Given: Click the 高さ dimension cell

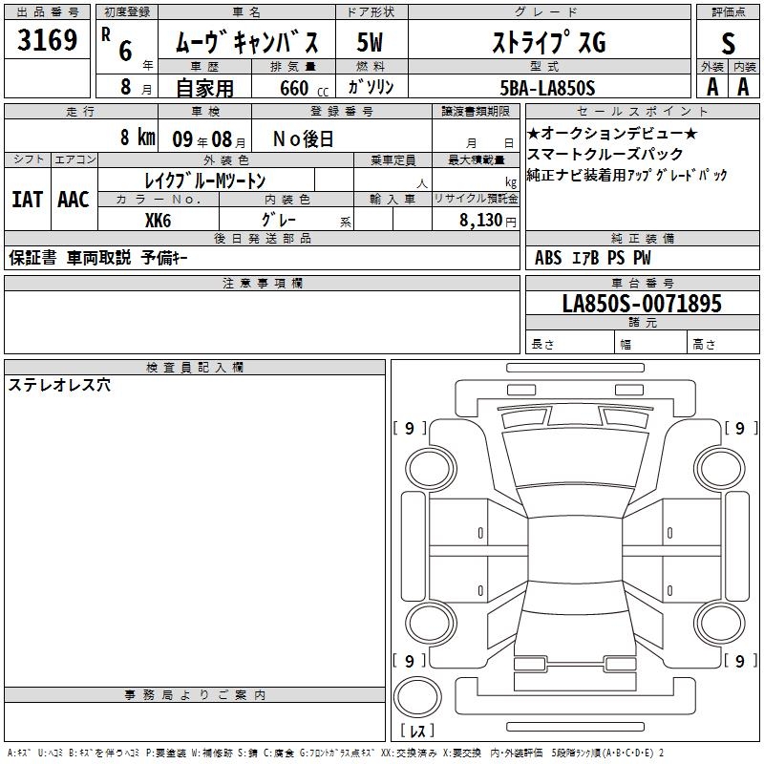Looking at the screenshot, I should 723,342.
